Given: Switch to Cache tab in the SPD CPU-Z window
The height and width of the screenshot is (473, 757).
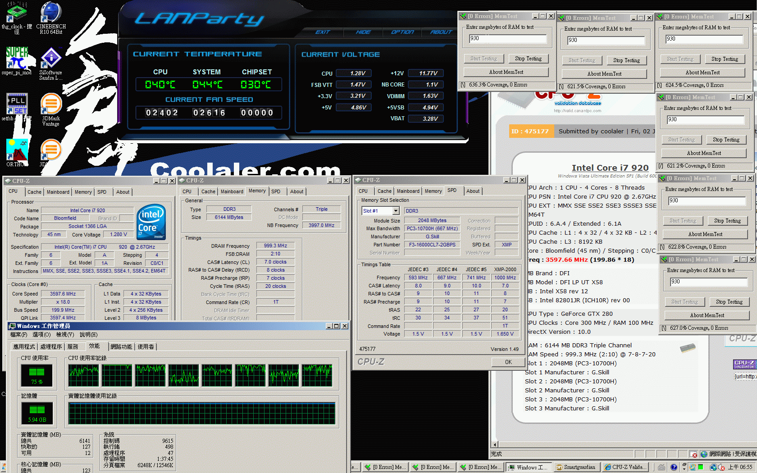Looking at the screenshot, I should [384, 191].
